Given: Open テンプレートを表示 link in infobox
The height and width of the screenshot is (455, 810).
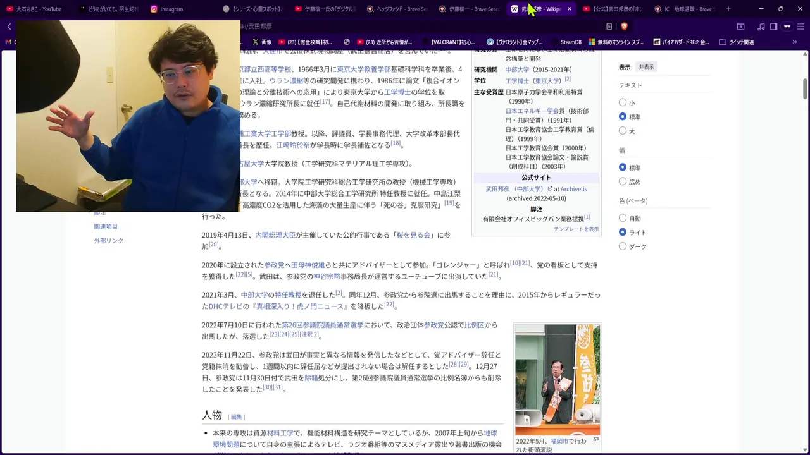Looking at the screenshot, I should coord(576,229).
